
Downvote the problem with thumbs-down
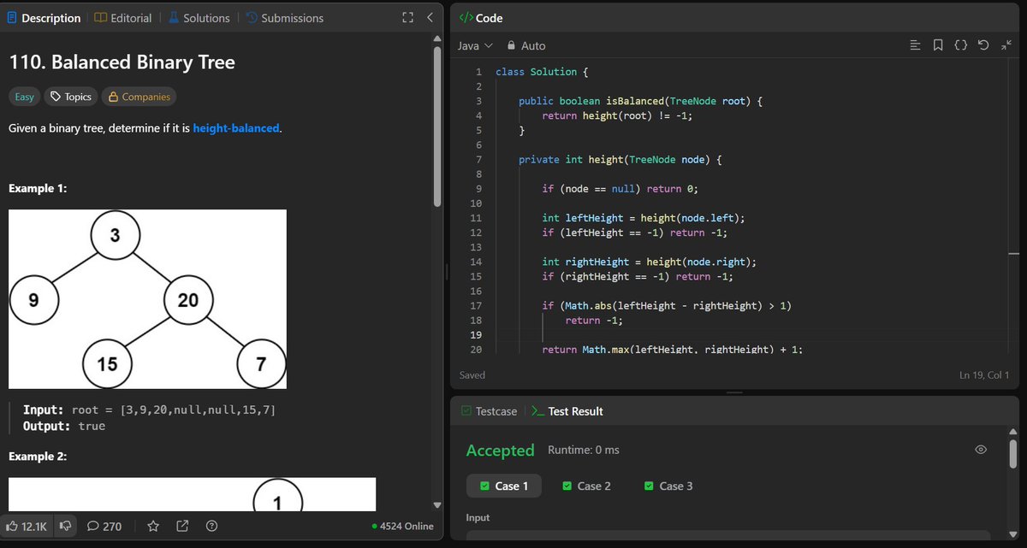pos(64,526)
